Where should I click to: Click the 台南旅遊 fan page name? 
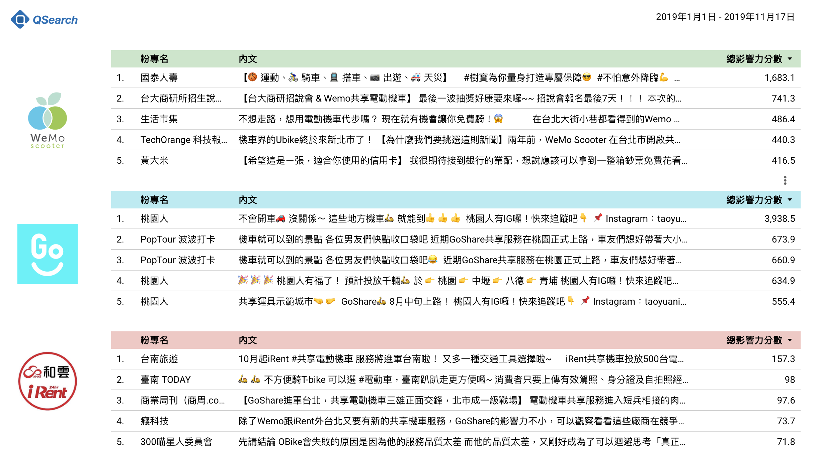[x=159, y=359]
